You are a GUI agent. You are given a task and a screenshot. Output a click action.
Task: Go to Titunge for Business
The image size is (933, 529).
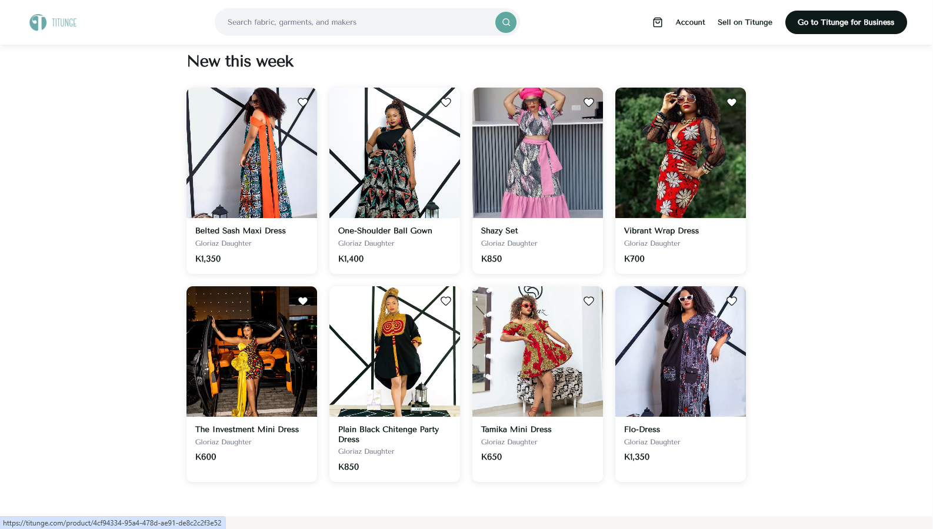[x=846, y=22]
